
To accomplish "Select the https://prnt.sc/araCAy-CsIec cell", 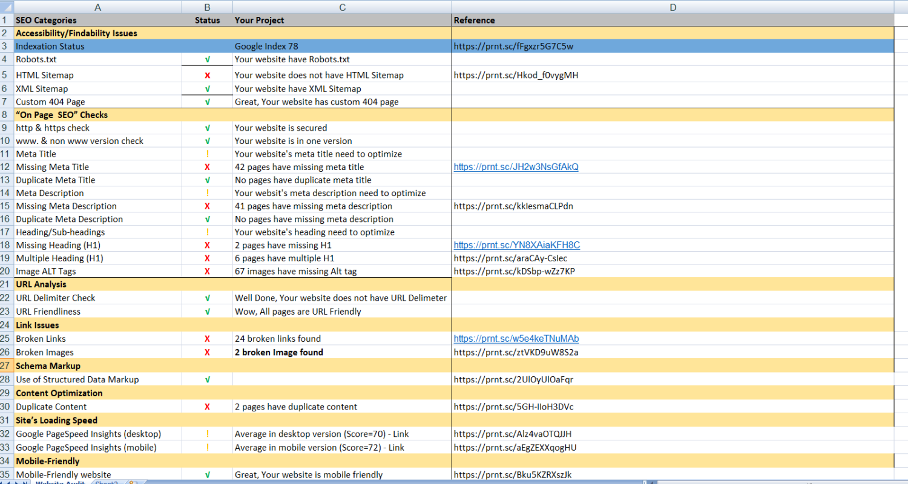I will 673,258.
